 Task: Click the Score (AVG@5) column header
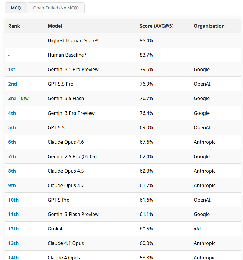coord(157,26)
